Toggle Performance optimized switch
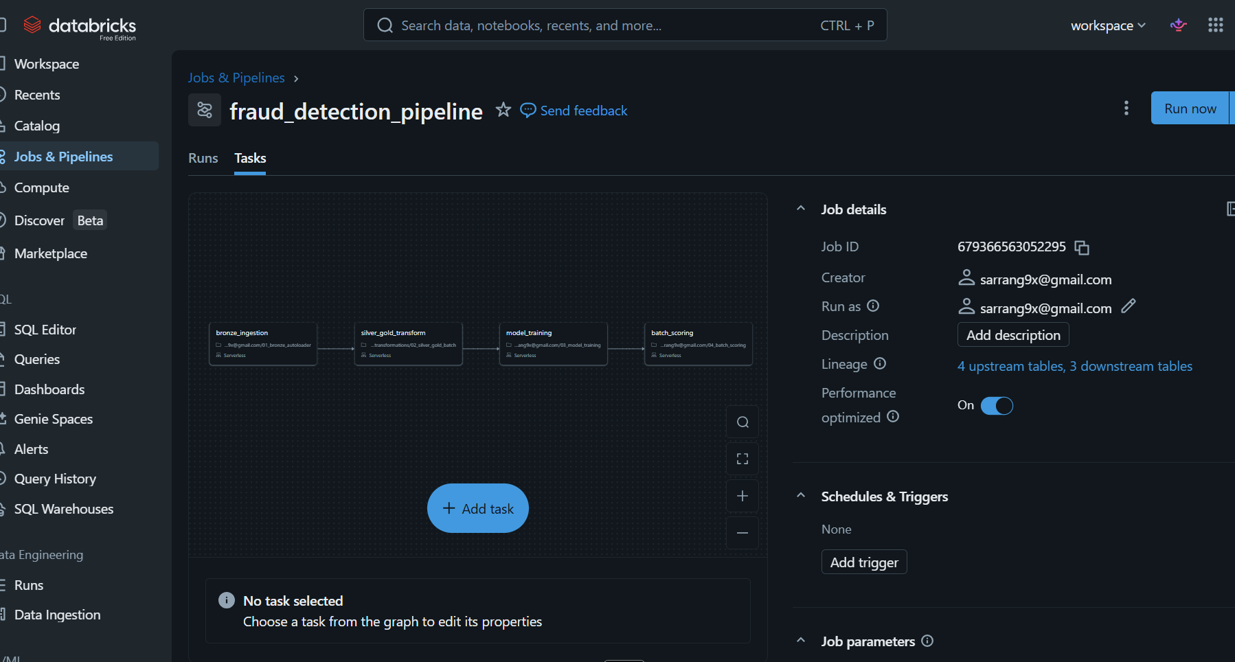Screen dimensions: 1235x662 click(x=997, y=406)
